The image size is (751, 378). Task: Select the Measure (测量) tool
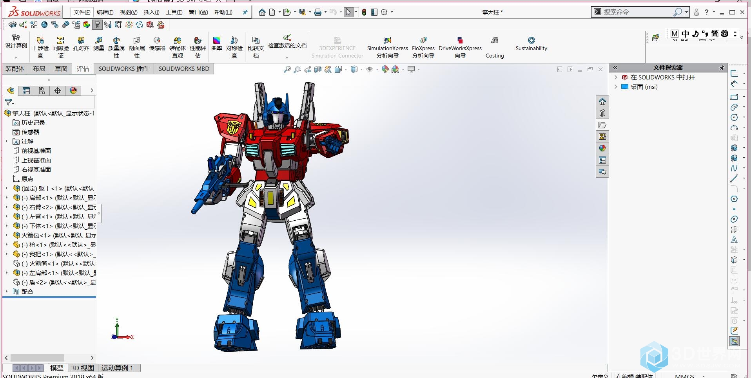tap(99, 44)
